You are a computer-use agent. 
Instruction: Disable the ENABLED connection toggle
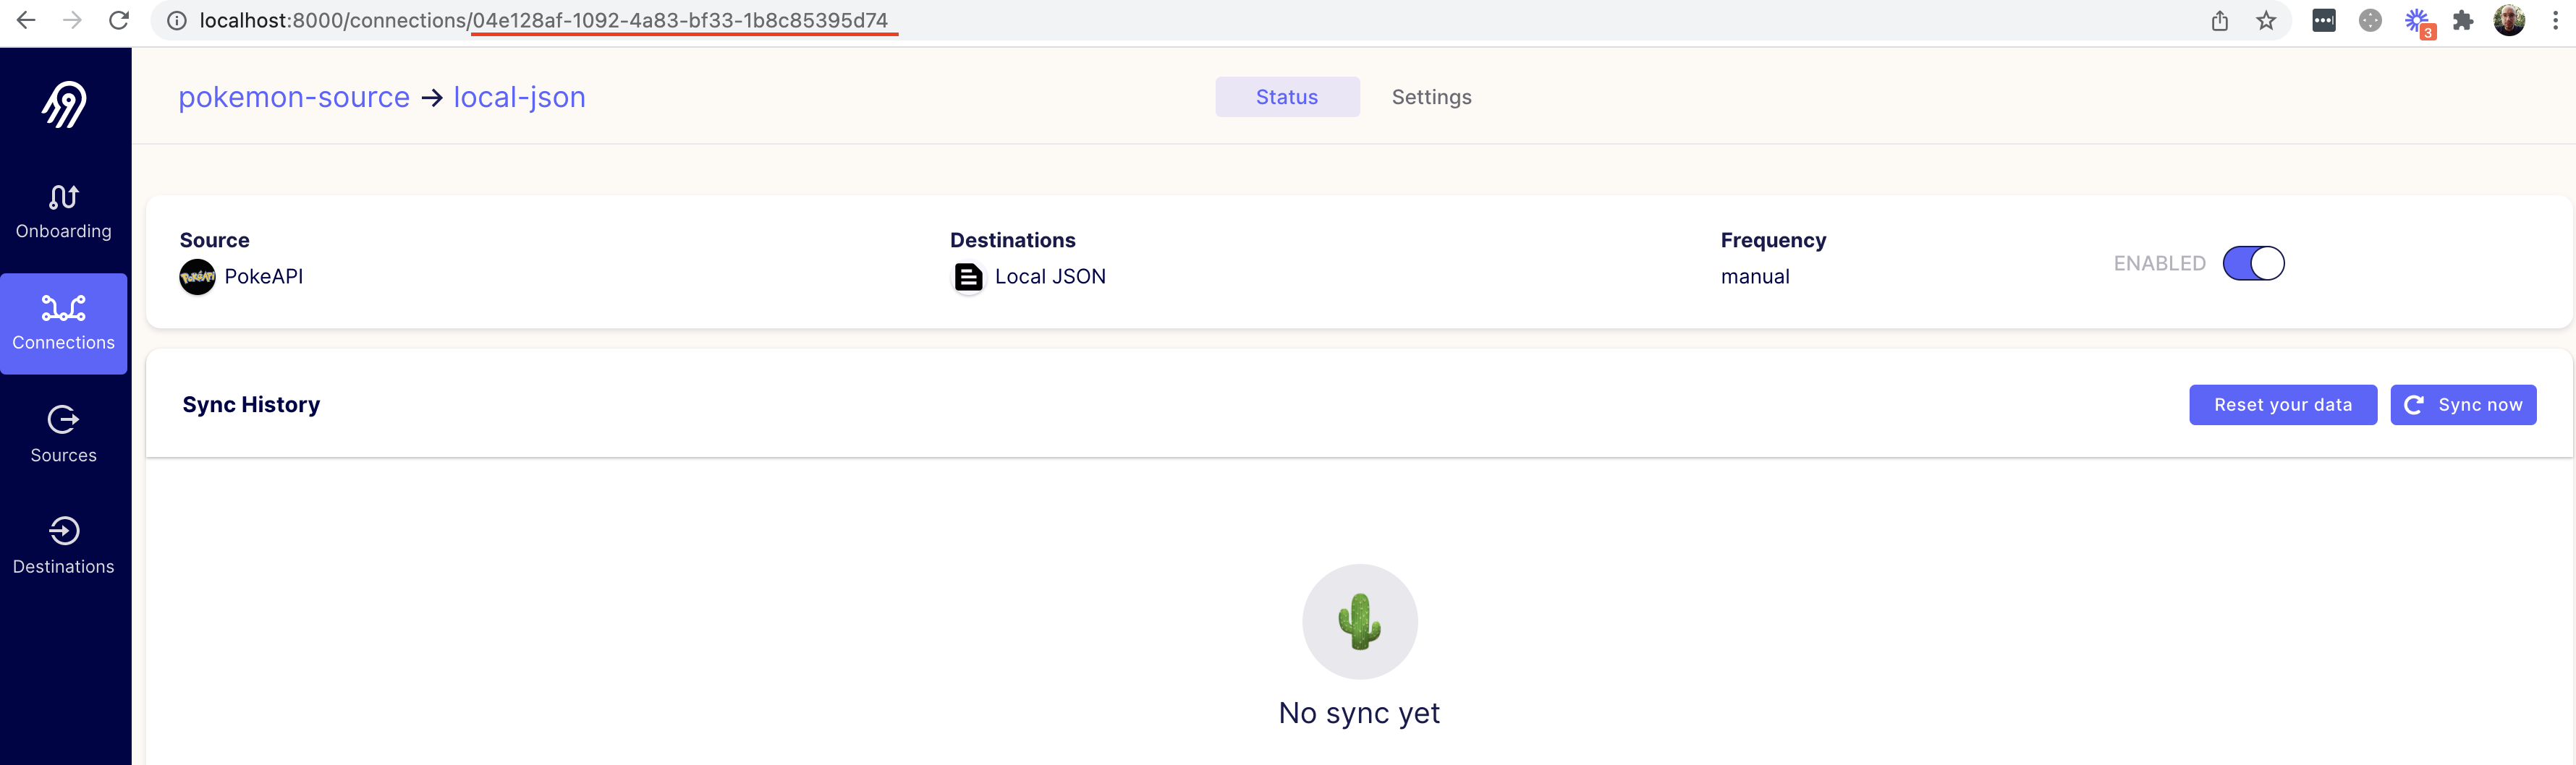(x=2253, y=264)
